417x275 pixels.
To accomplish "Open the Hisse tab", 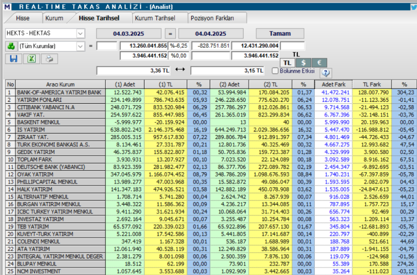I will (23, 18).
